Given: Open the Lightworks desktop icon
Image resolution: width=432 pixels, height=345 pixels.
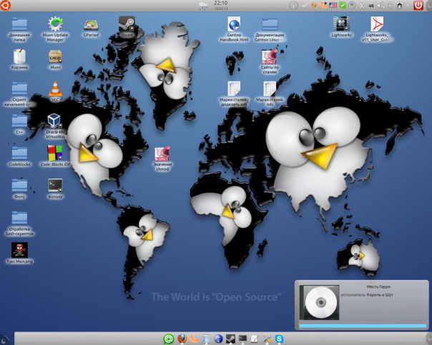Looking at the screenshot, I should (x=342, y=24).
